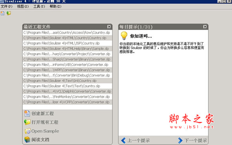Viewport: 232px width, 145px height.
Task: Click the open project toolbar icon
Action: click(9, 13)
